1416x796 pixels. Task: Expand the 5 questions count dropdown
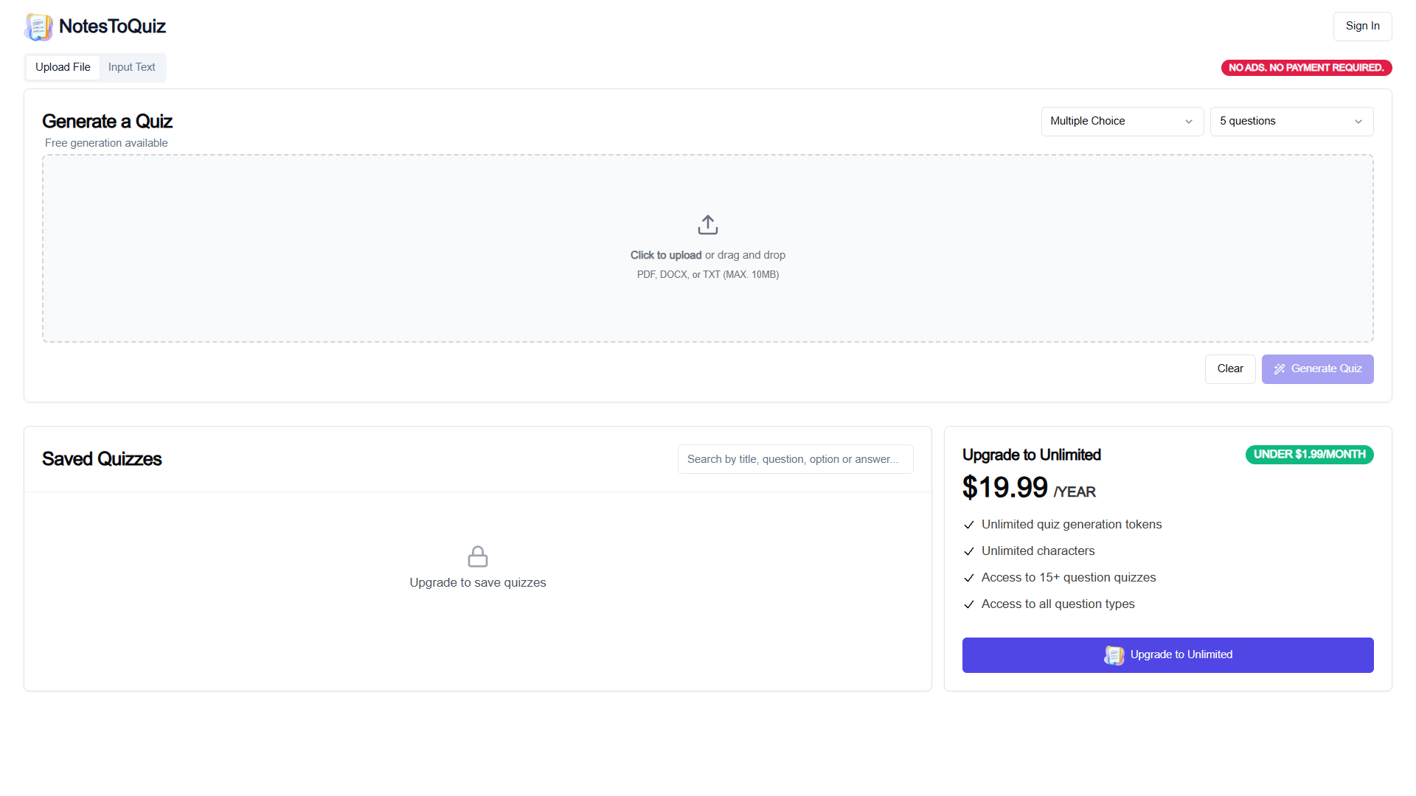(1292, 122)
